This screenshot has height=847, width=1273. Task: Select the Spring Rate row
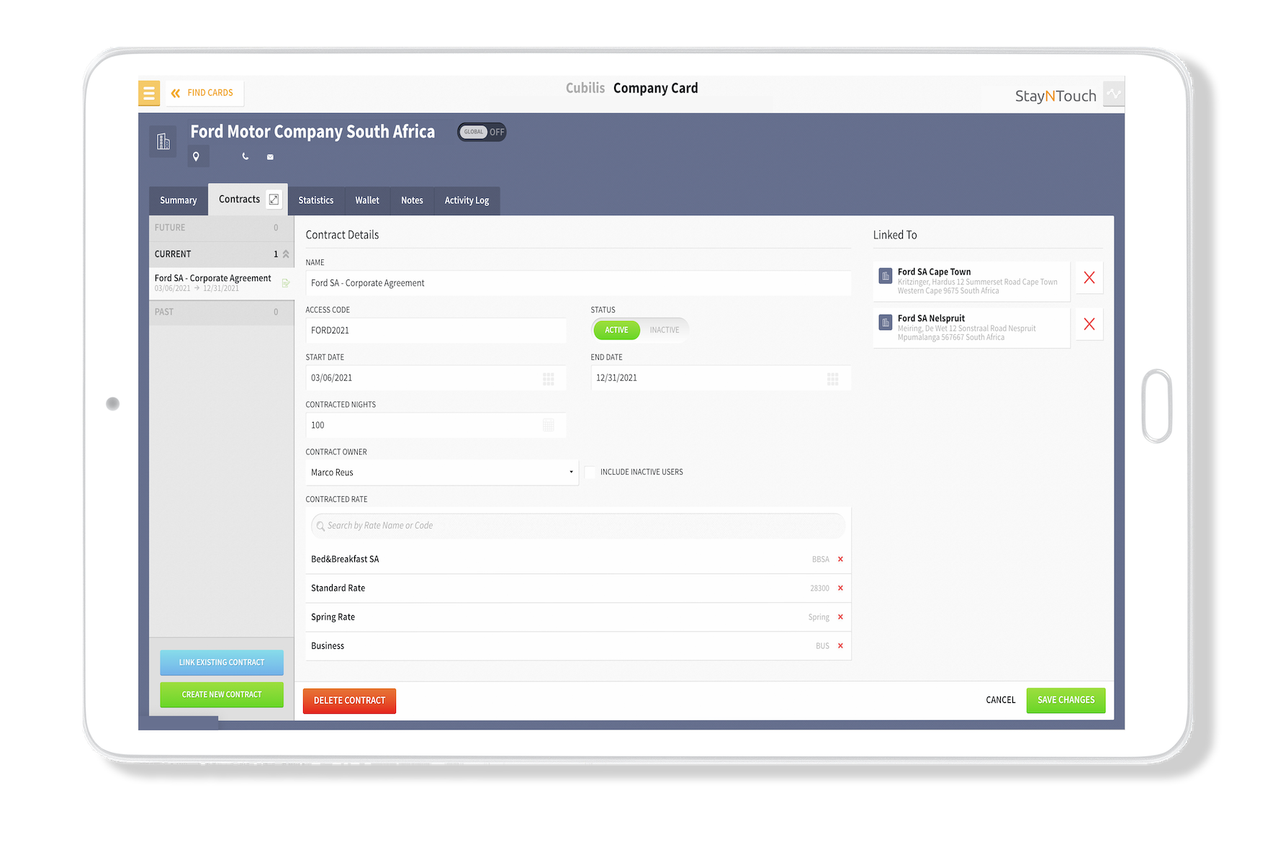coord(578,617)
